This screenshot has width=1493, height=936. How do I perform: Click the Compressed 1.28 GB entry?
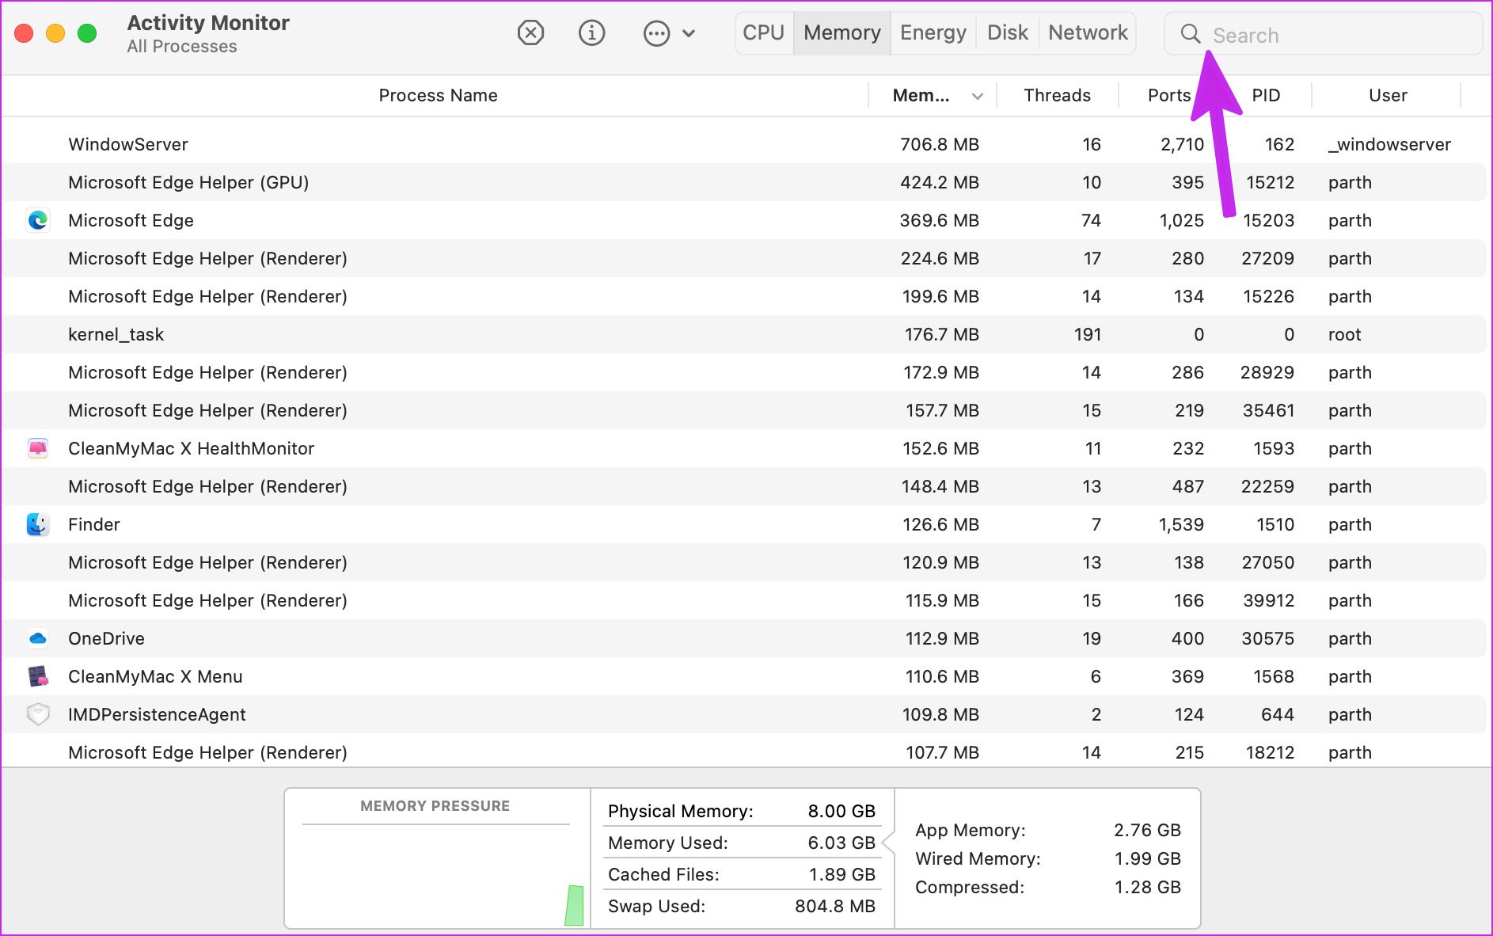1047,887
